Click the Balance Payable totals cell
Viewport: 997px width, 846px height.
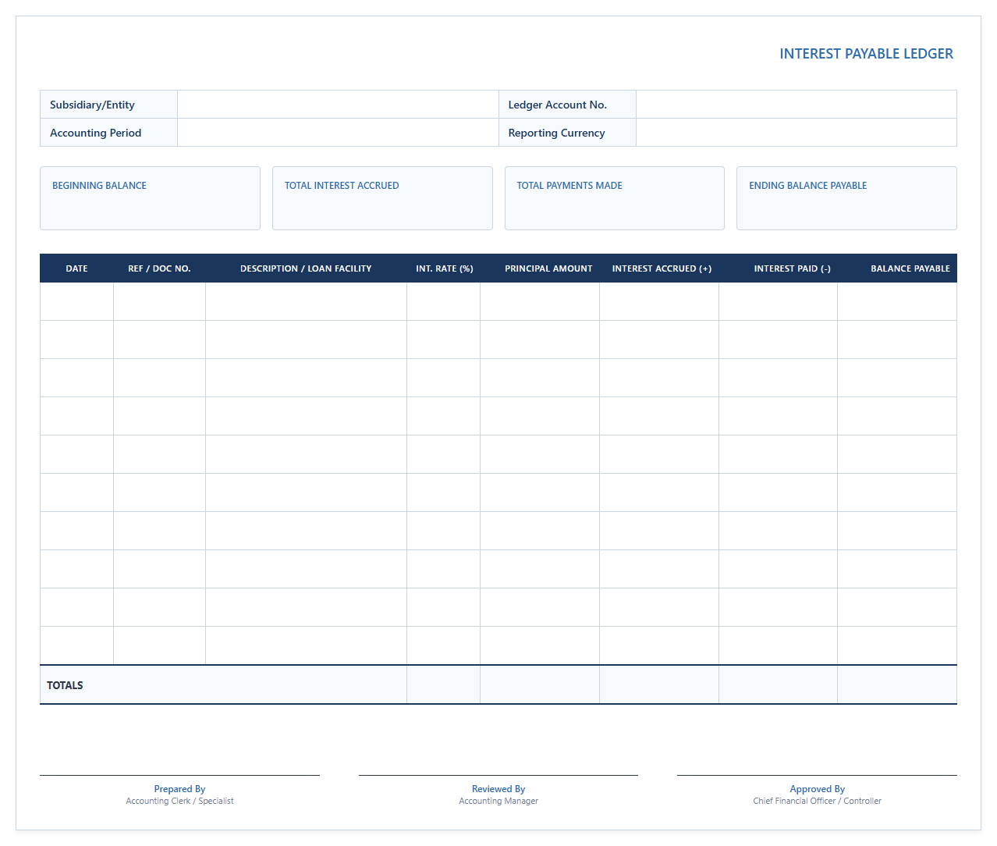pos(897,685)
